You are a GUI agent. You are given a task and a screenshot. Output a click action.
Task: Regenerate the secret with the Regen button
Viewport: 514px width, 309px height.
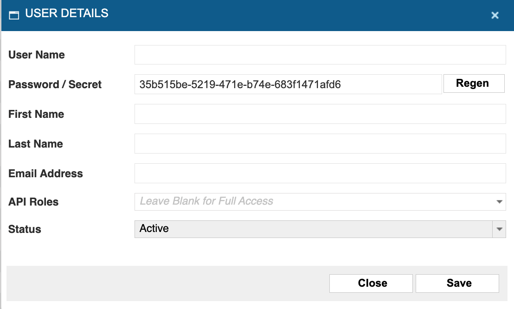pos(474,84)
